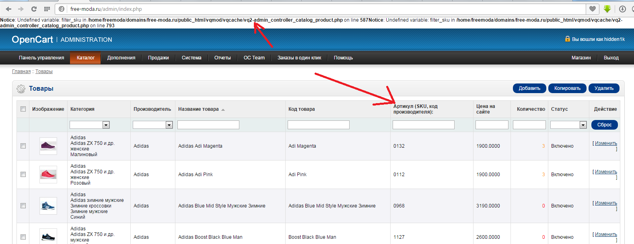Click Изменить for Adidas Adi Pink
634x244 pixels.
tap(606, 172)
